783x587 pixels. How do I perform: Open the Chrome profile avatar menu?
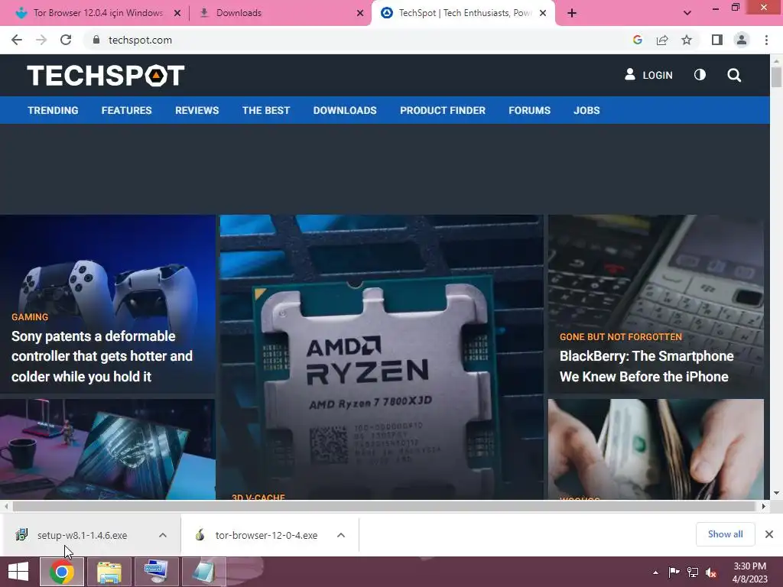point(742,40)
